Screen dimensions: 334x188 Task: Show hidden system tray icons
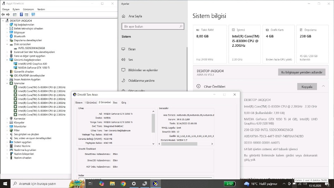click(284, 184)
